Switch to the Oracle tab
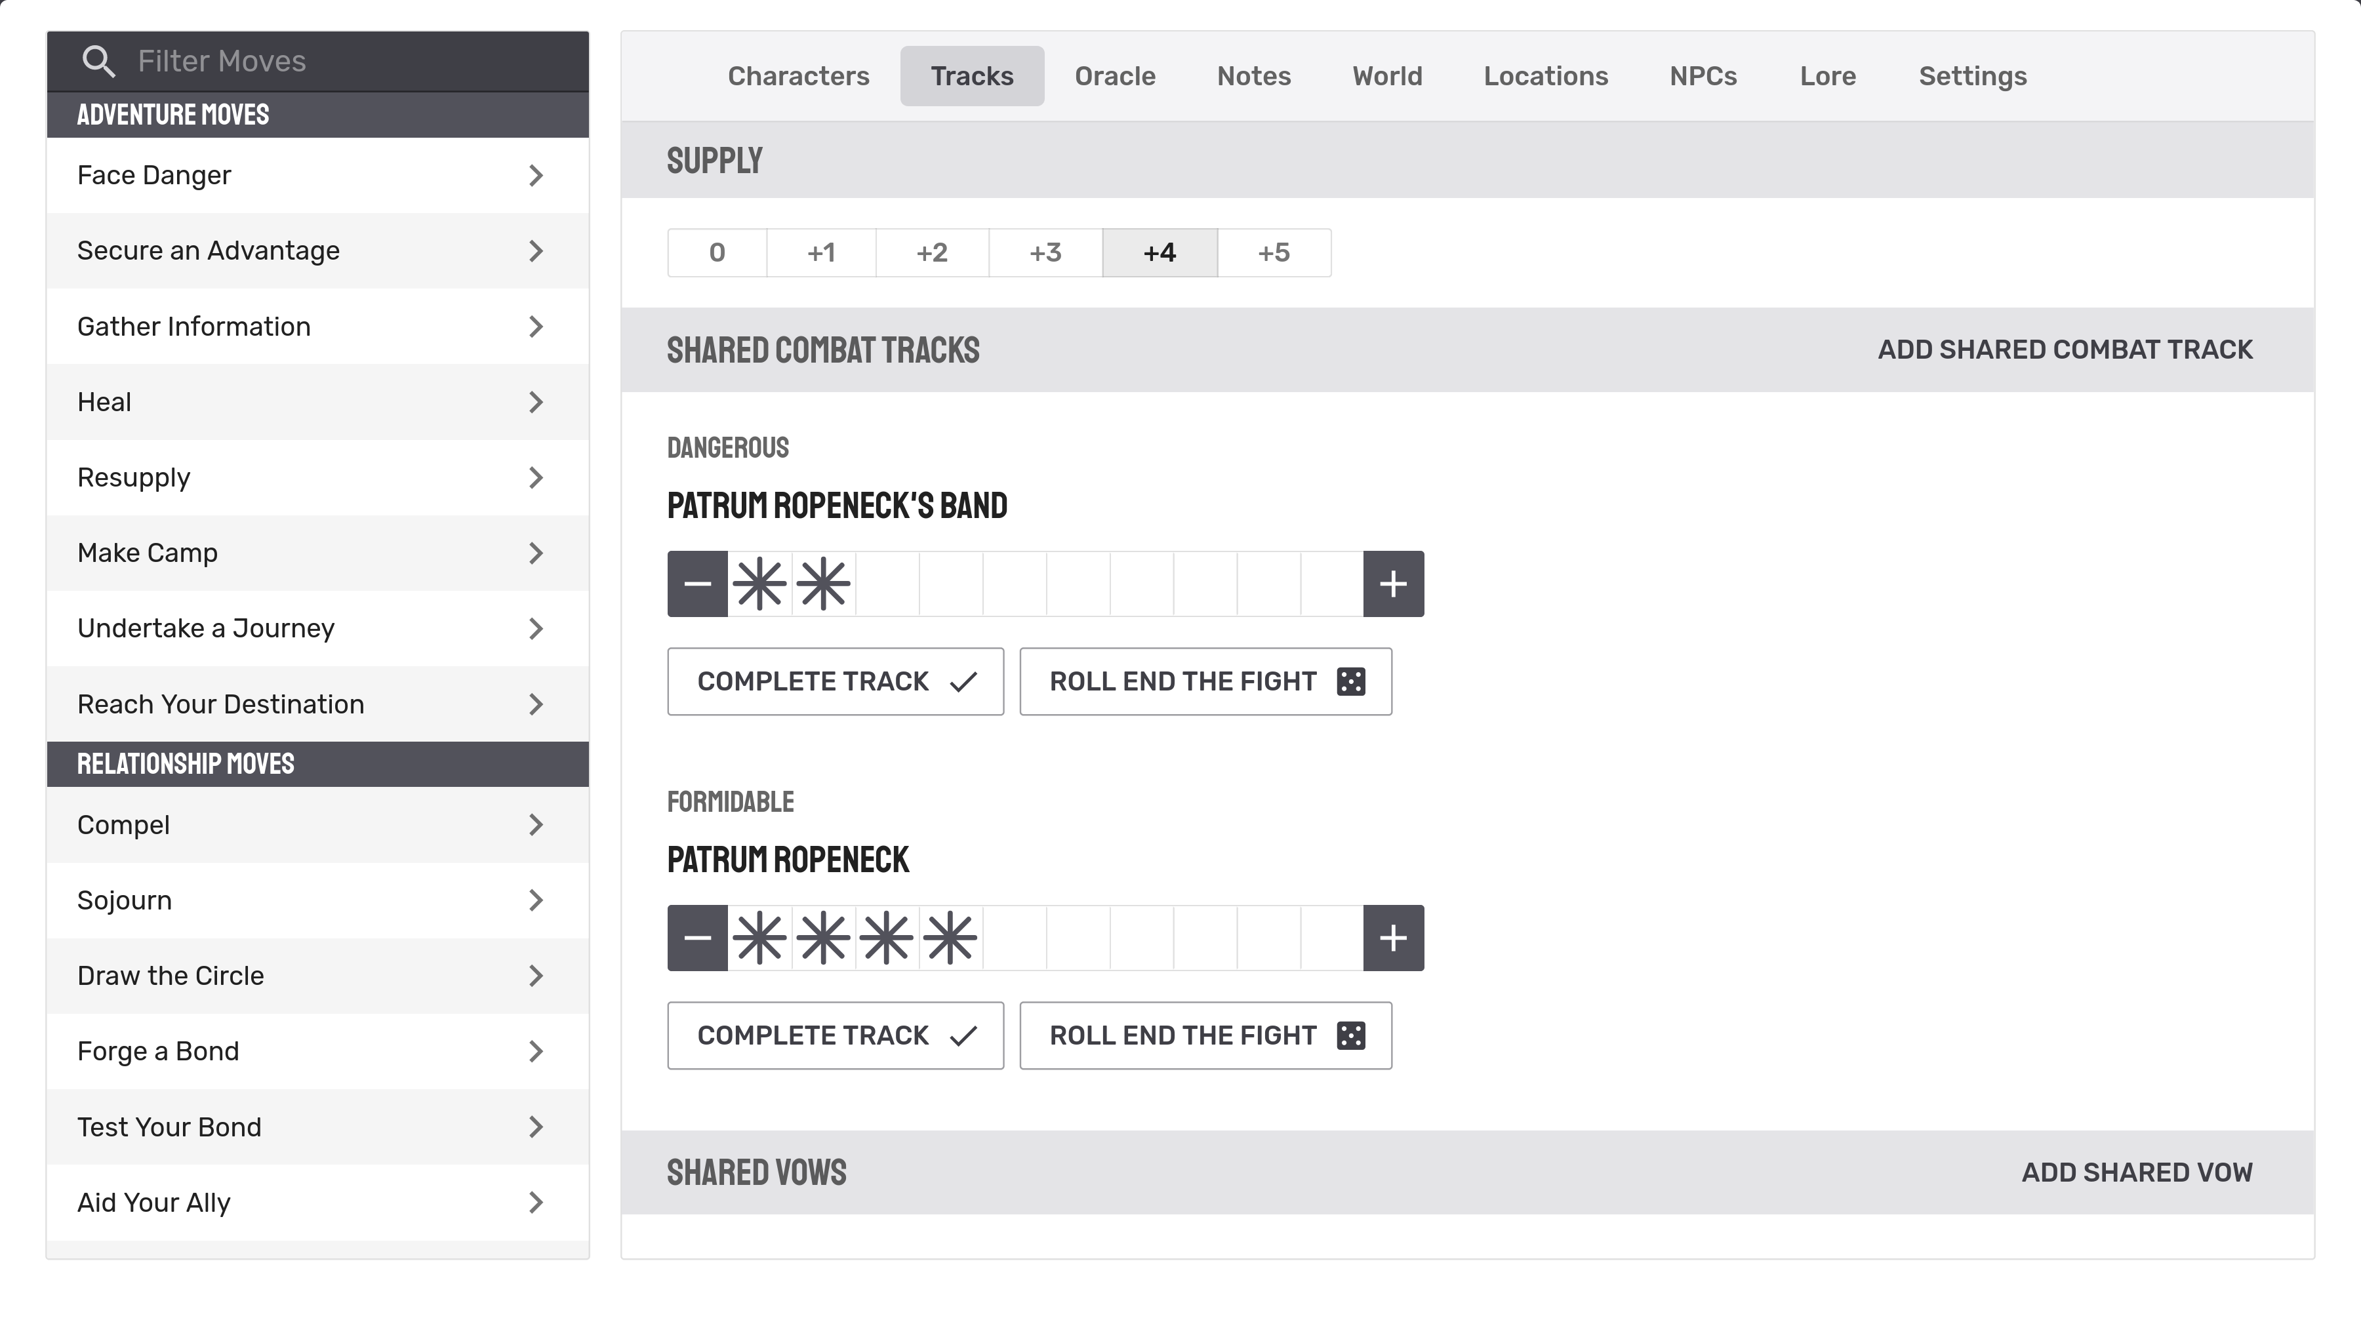Image resolution: width=2361 pixels, height=1320 pixels. (1114, 76)
